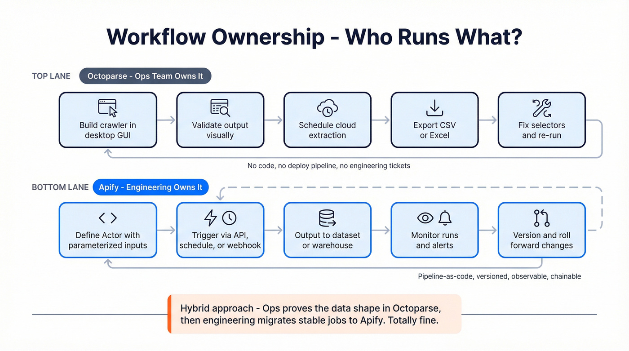Select the lightning bolt icon in Trigger via API
Image resolution: width=629 pixels, height=351 pixels.
tap(211, 218)
